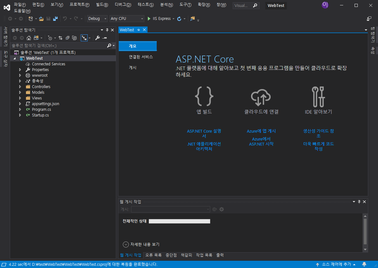378x268 pixels.
Task: Toggle Preview Selected Items icon
Action: point(104,38)
